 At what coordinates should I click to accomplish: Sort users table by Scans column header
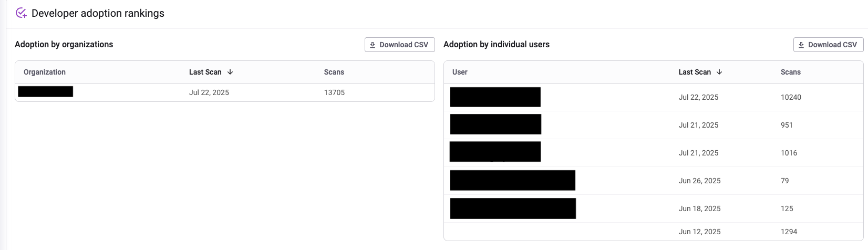pyautogui.click(x=790, y=72)
